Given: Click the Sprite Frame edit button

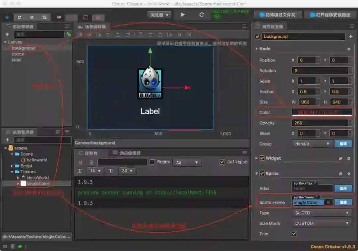Looking at the screenshot, I should click(x=343, y=202).
